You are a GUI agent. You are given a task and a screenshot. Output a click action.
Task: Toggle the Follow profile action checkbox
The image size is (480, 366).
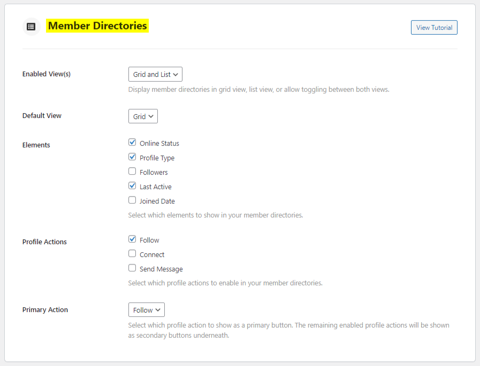point(132,239)
